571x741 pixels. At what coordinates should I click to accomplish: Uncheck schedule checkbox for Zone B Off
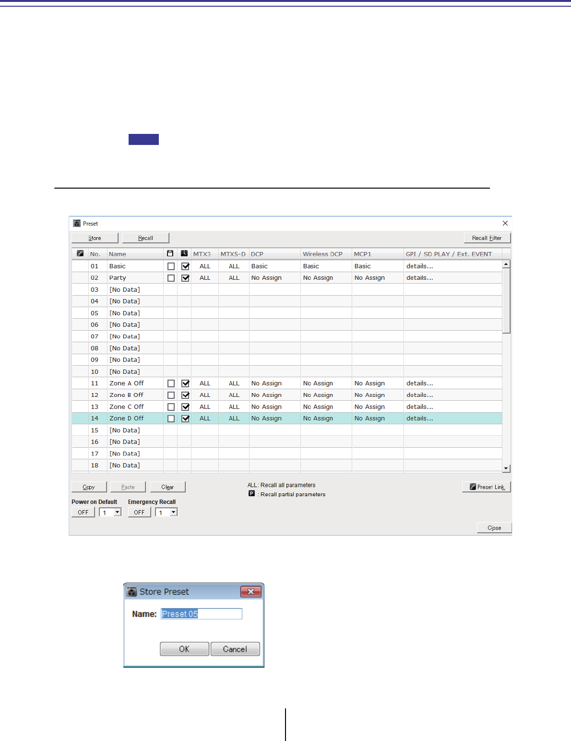[x=185, y=395]
